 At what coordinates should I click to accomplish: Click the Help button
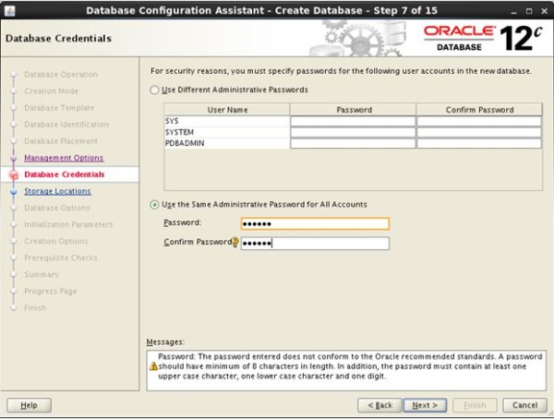coord(30,405)
